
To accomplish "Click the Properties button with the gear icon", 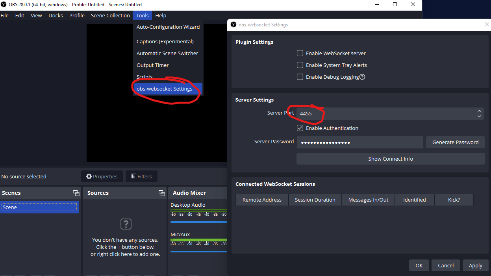I will (102, 176).
